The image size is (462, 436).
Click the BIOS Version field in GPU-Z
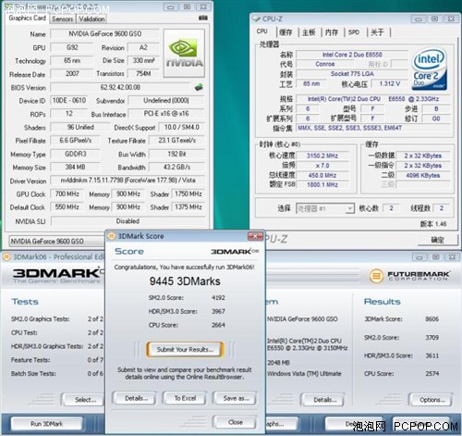(x=120, y=87)
